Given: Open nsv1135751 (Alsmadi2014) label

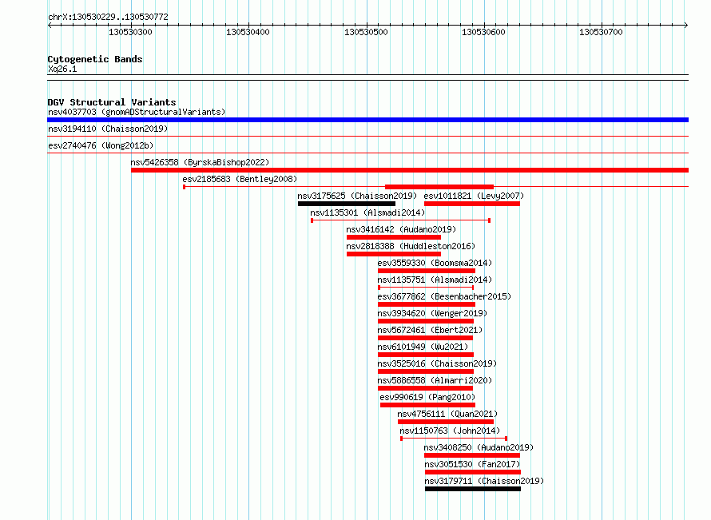Looking at the screenshot, I should pyautogui.click(x=435, y=280).
